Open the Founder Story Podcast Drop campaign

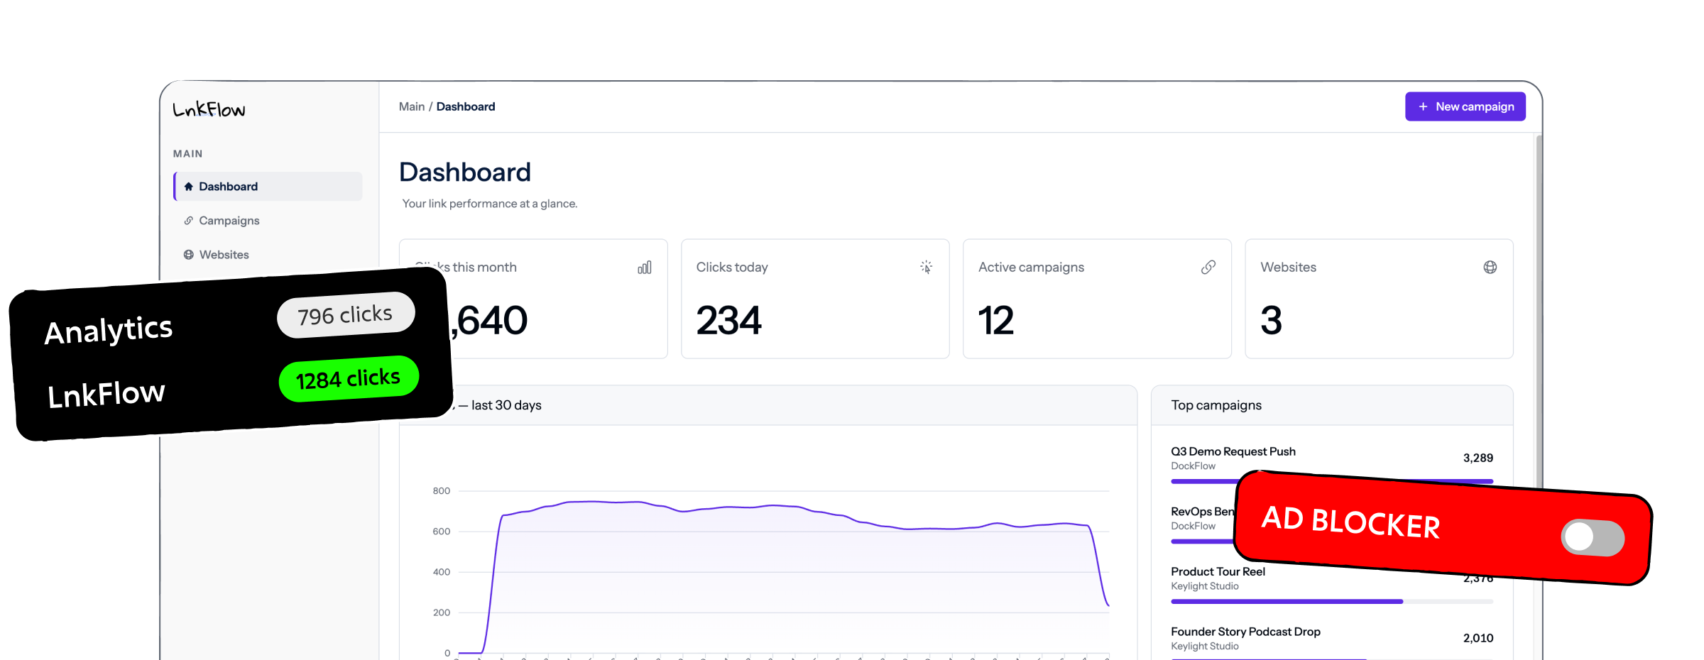coord(1245,632)
